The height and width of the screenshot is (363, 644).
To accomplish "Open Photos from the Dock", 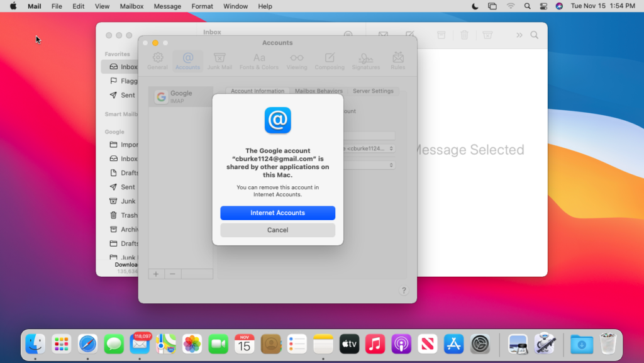I will (192, 344).
